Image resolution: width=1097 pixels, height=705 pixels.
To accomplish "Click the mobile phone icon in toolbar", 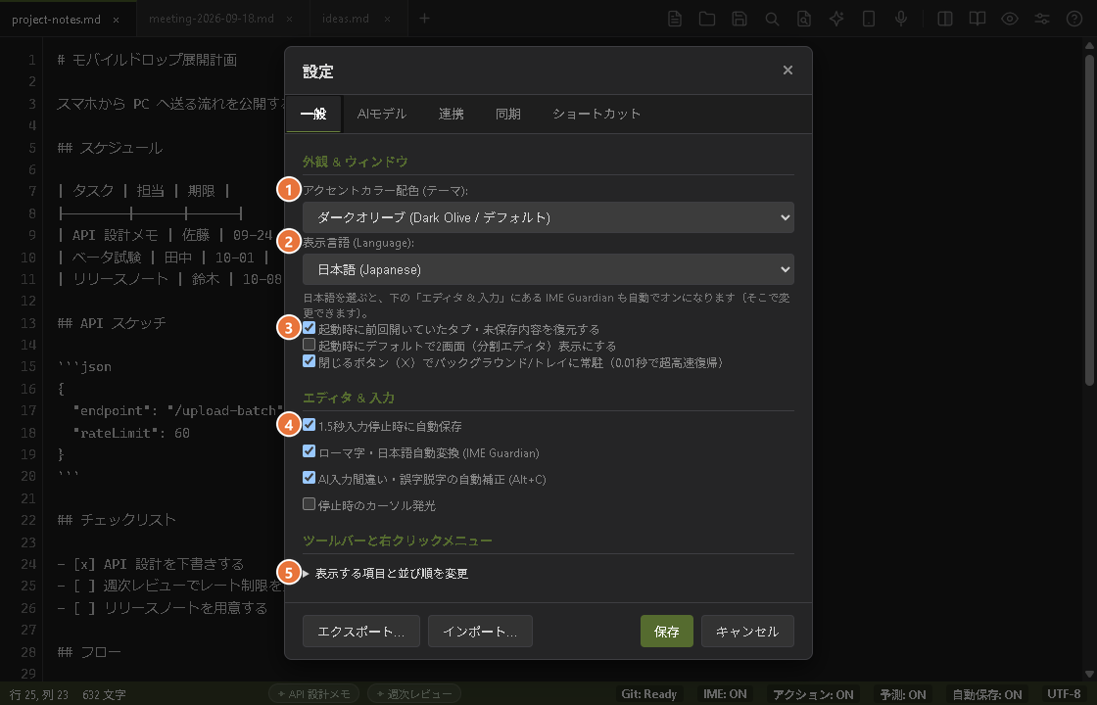I will [x=869, y=19].
